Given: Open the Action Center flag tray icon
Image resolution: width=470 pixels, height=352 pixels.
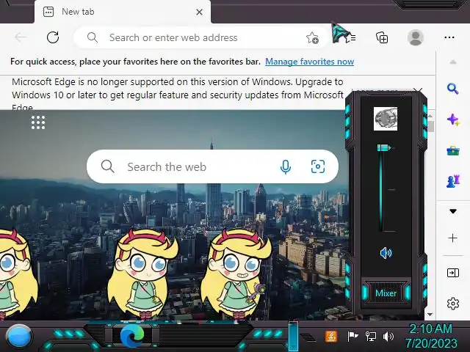Looking at the screenshot, I should pos(352,337).
